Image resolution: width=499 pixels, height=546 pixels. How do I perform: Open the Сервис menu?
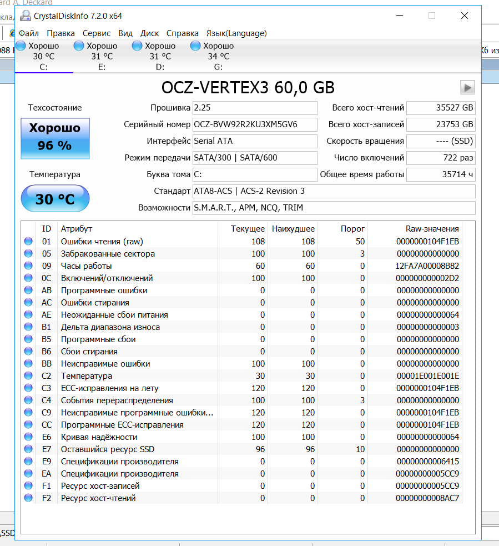click(x=97, y=33)
